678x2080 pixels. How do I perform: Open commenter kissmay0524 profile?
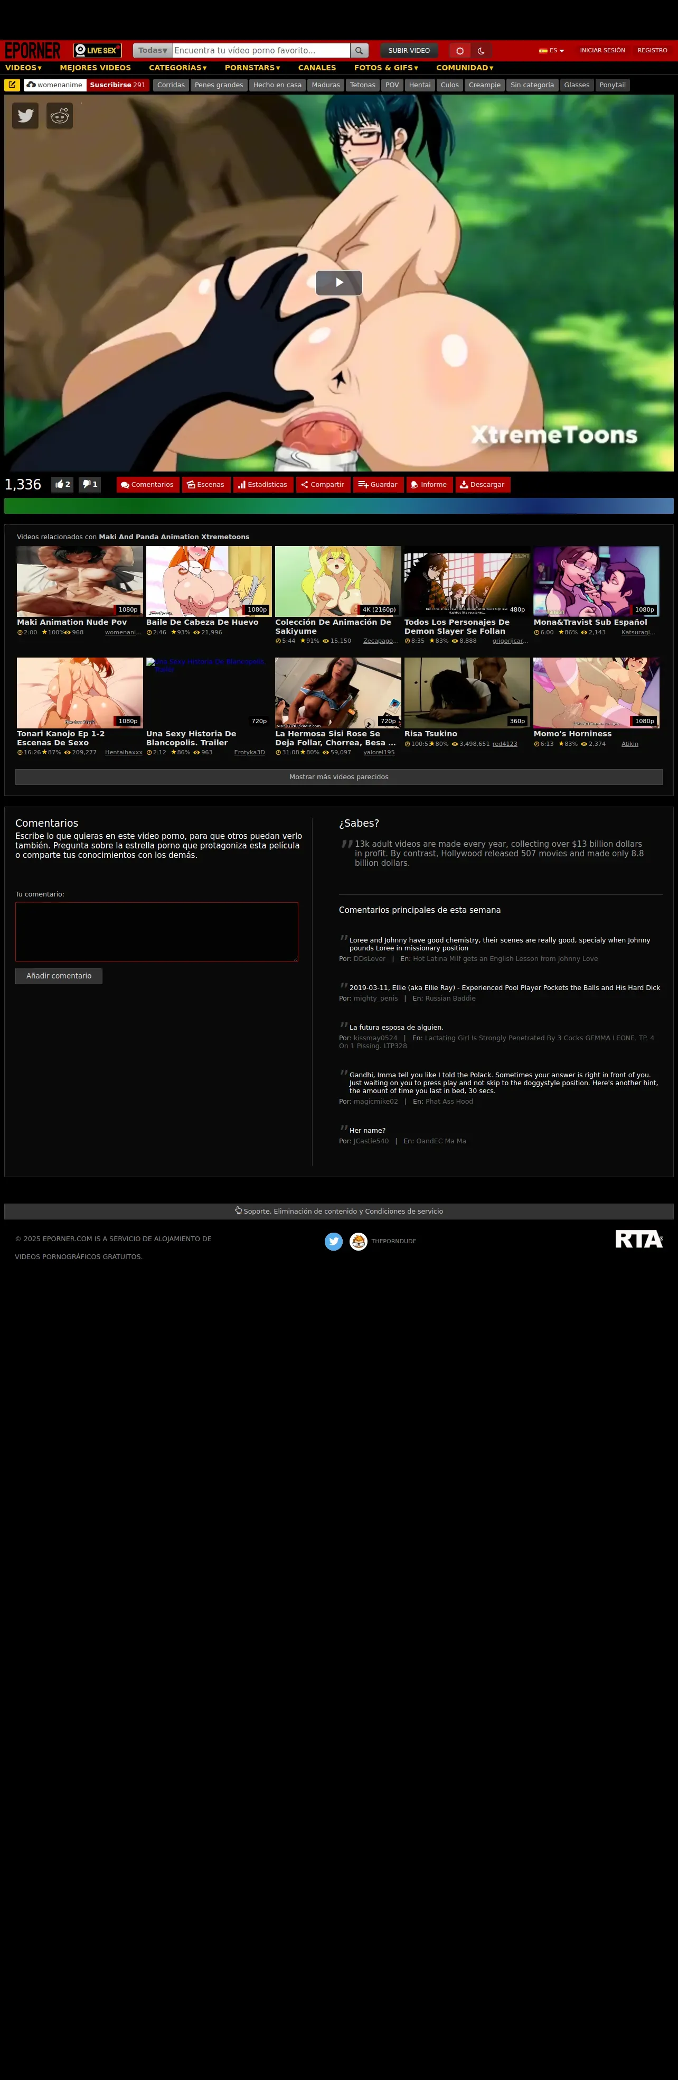375,1038
